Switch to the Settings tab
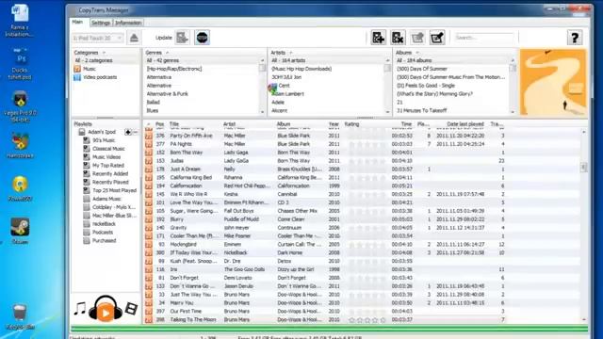This screenshot has width=603, height=339. point(101,23)
